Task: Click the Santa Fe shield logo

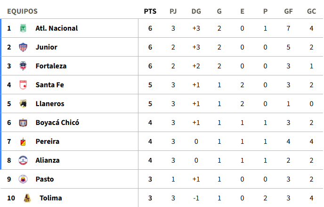Action: pyautogui.click(x=23, y=85)
